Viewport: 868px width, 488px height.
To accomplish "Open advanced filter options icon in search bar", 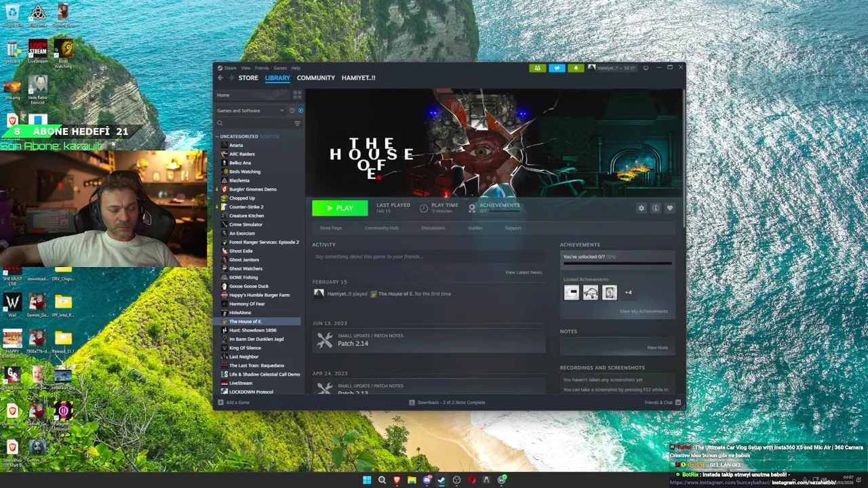I will [297, 123].
